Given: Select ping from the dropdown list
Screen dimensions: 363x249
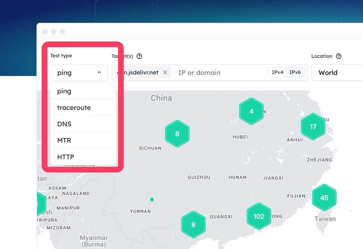Looking at the screenshot, I should [x=83, y=91].
